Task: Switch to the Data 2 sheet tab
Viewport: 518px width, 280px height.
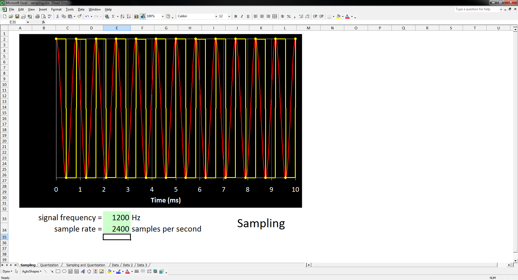Action: [128, 265]
